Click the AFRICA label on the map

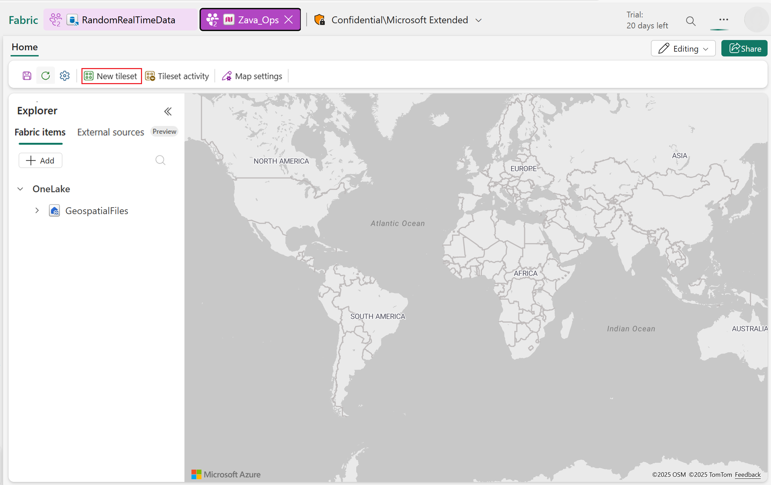pyautogui.click(x=526, y=273)
